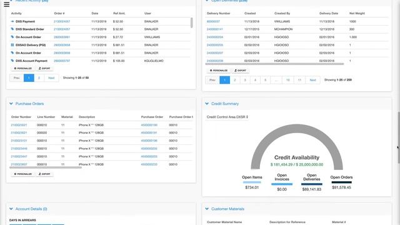Collapse the Credit Summary panel
The width and height of the screenshot is (400, 225).
(x=207, y=104)
